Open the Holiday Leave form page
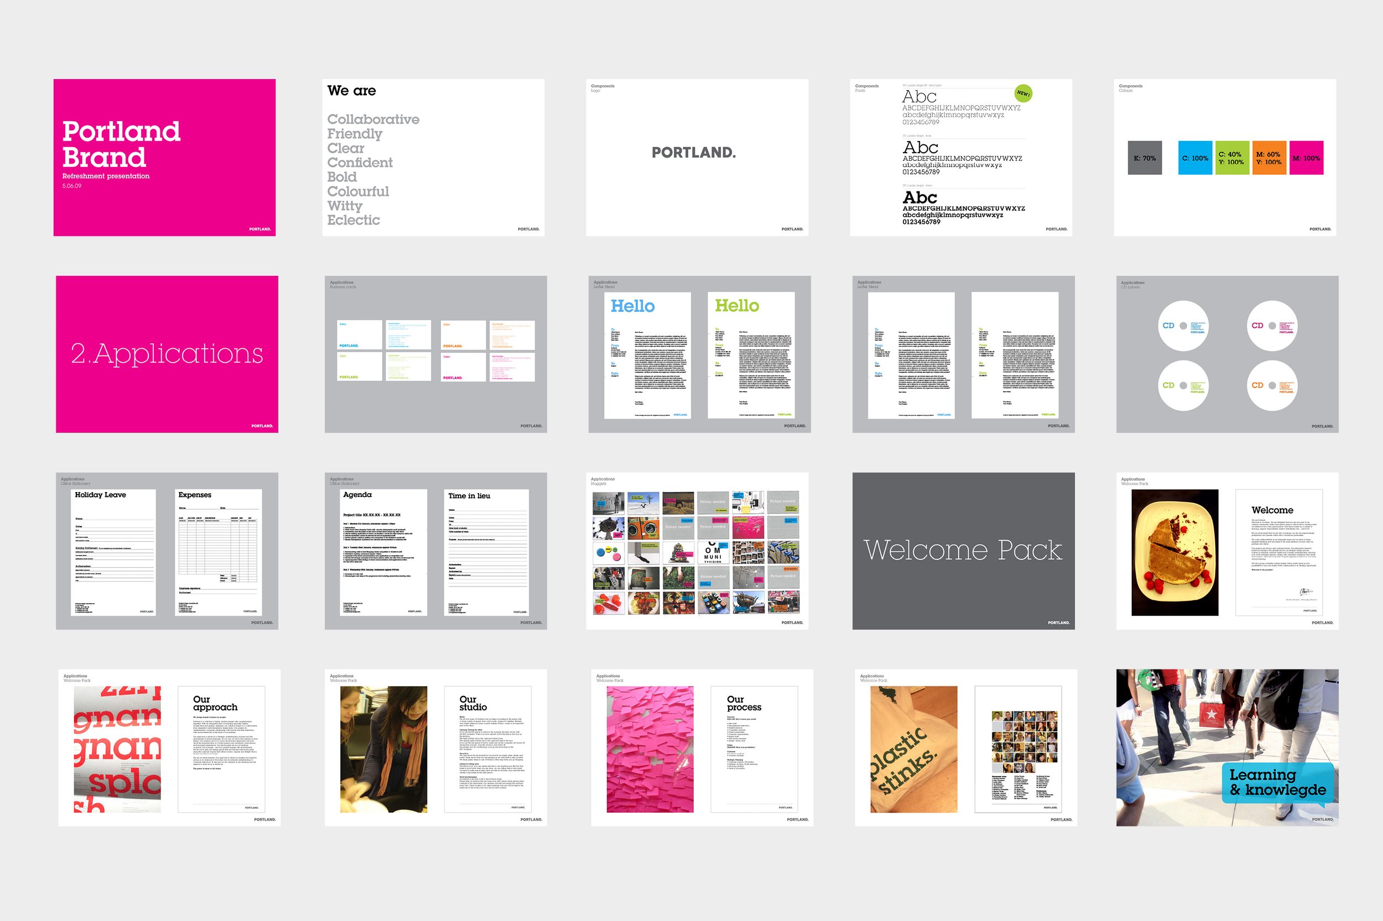Image resolution: width=1383 pixels, height=921 pixels. [x=113, y=553]
